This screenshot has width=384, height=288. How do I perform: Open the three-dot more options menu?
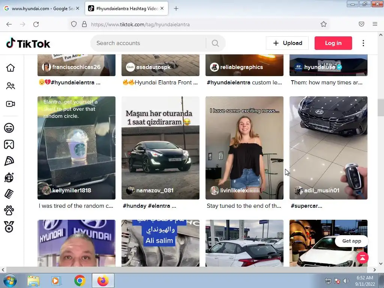363,43
